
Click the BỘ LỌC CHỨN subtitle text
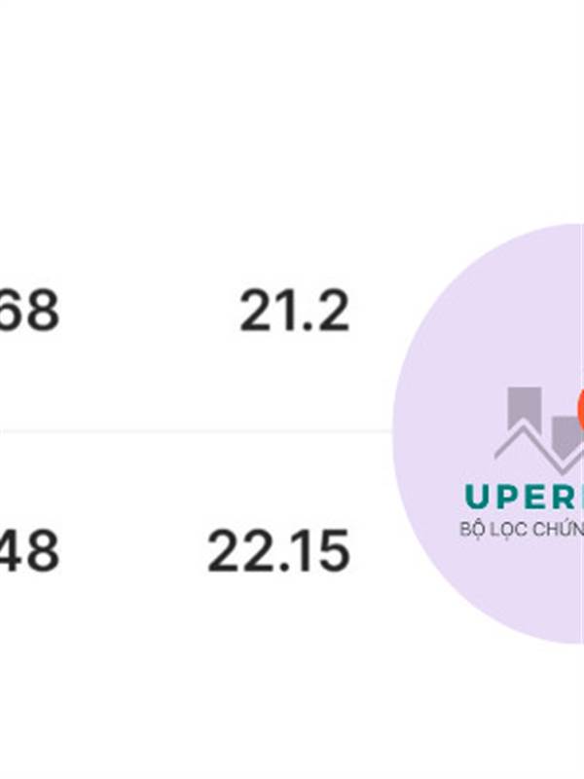tap(522, 530)
